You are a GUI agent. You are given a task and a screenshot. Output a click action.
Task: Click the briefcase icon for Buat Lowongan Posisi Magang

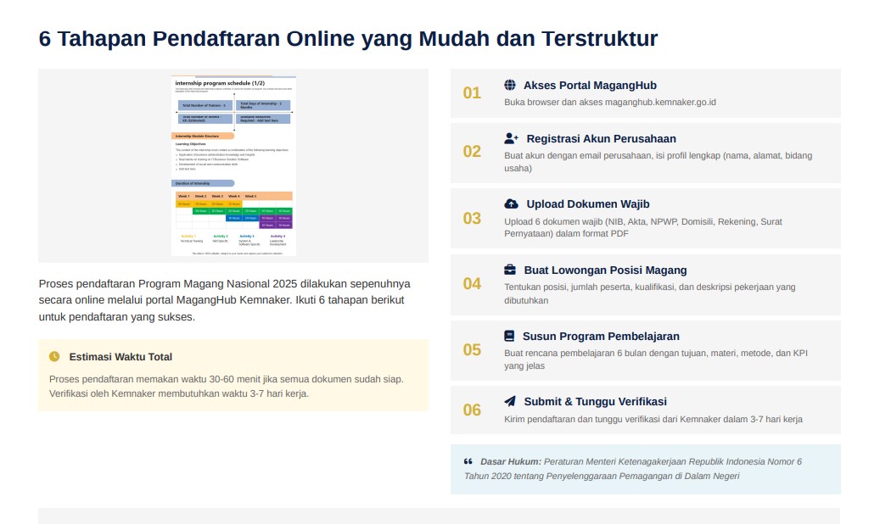(510, 270)
